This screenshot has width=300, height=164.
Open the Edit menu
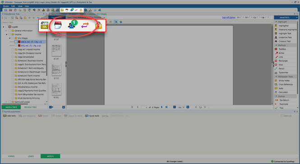[x=13, y=6]
